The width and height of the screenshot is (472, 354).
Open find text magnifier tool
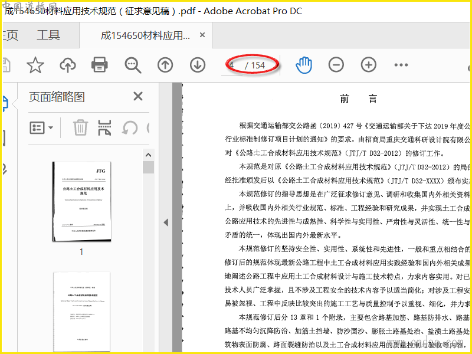133,65
